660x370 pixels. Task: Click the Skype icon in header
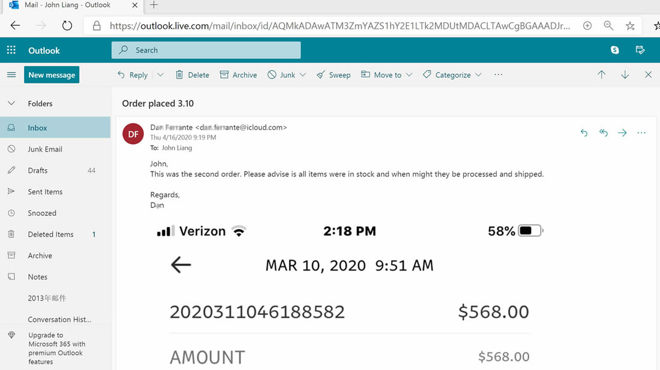[x=615, y=50]
